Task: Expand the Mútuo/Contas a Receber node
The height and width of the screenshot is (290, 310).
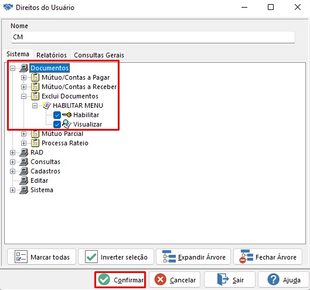Action: tap(23, 87)
